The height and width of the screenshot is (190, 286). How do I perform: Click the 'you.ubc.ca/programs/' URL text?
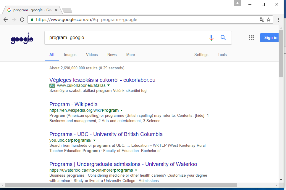(70, 140)
